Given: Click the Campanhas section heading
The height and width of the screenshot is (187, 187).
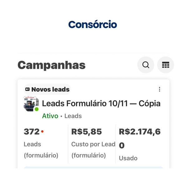Looking at the screenshot, I should pos(51,65).
